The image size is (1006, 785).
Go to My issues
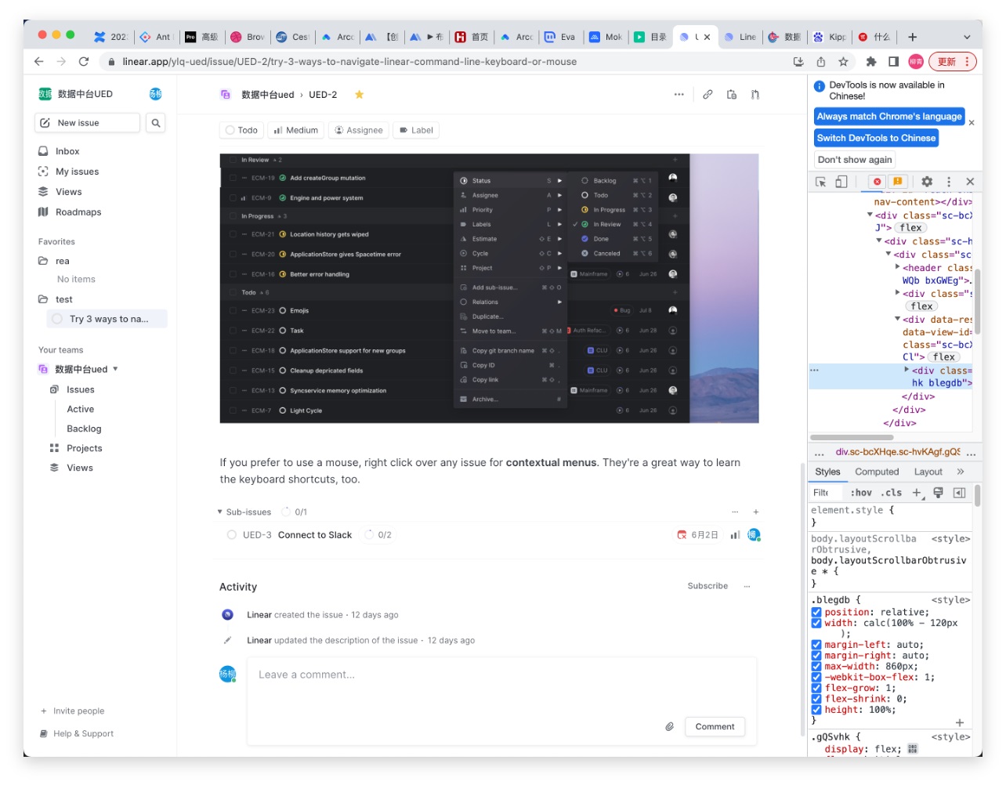point(77,172)
